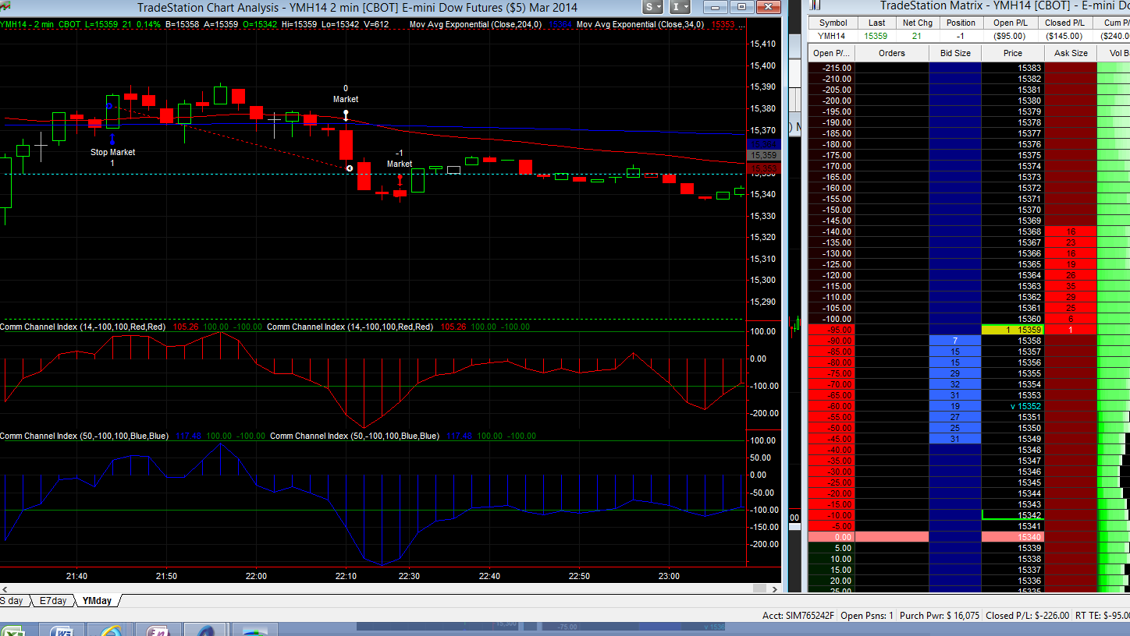1130x636 pixels.
Task: Switch to the E7day workspace tab
Action: click(x=52, y=601)
